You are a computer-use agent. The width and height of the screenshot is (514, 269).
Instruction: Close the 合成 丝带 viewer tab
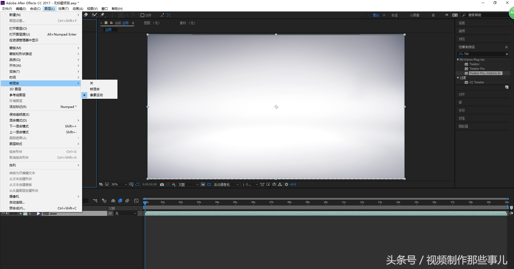click(x=101, y=23)
